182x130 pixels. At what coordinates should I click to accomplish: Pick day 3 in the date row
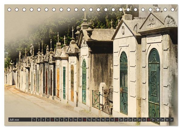[x=43, y=120]
